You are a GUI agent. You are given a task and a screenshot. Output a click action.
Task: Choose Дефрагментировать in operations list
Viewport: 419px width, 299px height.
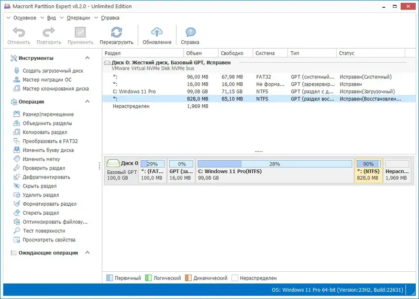[46, 177]
